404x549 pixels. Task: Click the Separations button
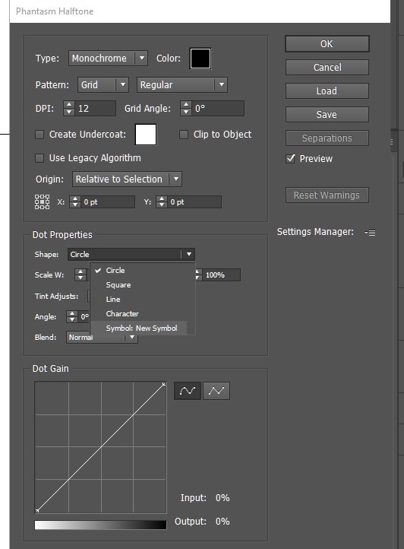pos(327,138)
